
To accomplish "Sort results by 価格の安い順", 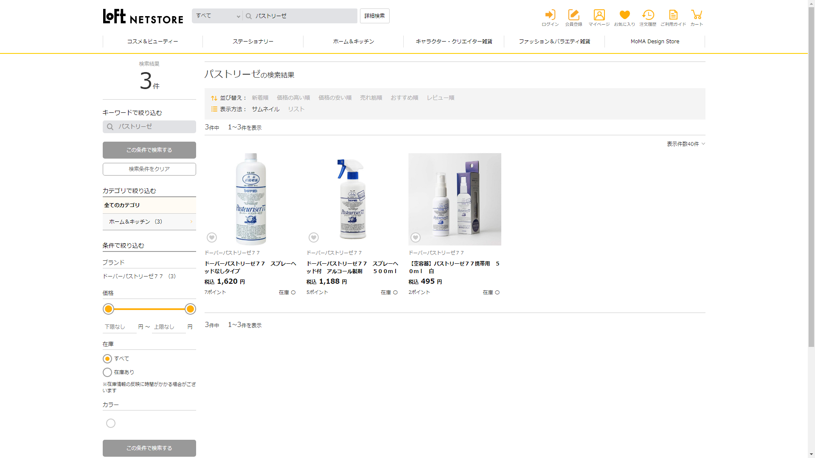I will [x=335, y=98].
